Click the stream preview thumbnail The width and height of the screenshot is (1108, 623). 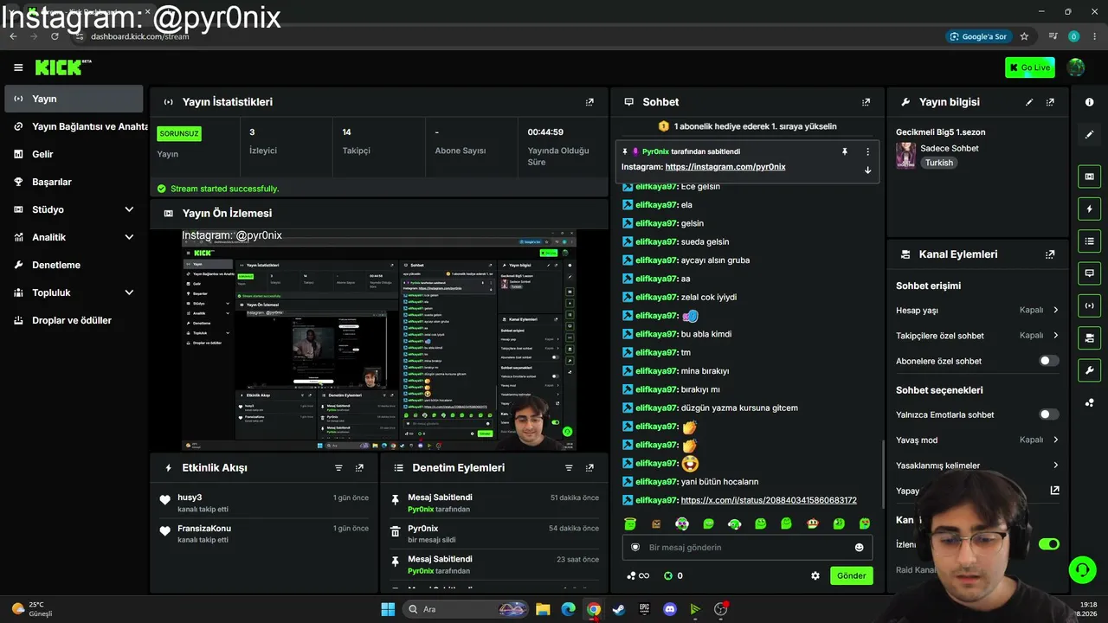pos(378,341)
